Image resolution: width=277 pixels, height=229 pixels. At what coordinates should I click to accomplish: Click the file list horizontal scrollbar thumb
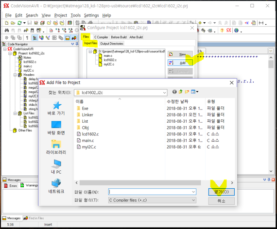(x=140, y=183)
